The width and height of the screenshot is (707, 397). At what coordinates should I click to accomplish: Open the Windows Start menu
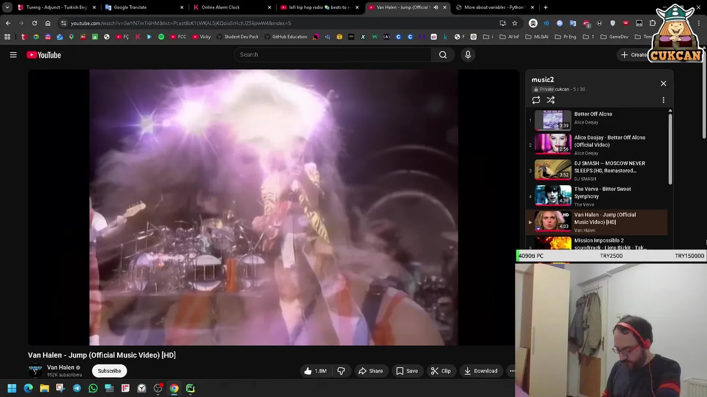pos(12,388)
